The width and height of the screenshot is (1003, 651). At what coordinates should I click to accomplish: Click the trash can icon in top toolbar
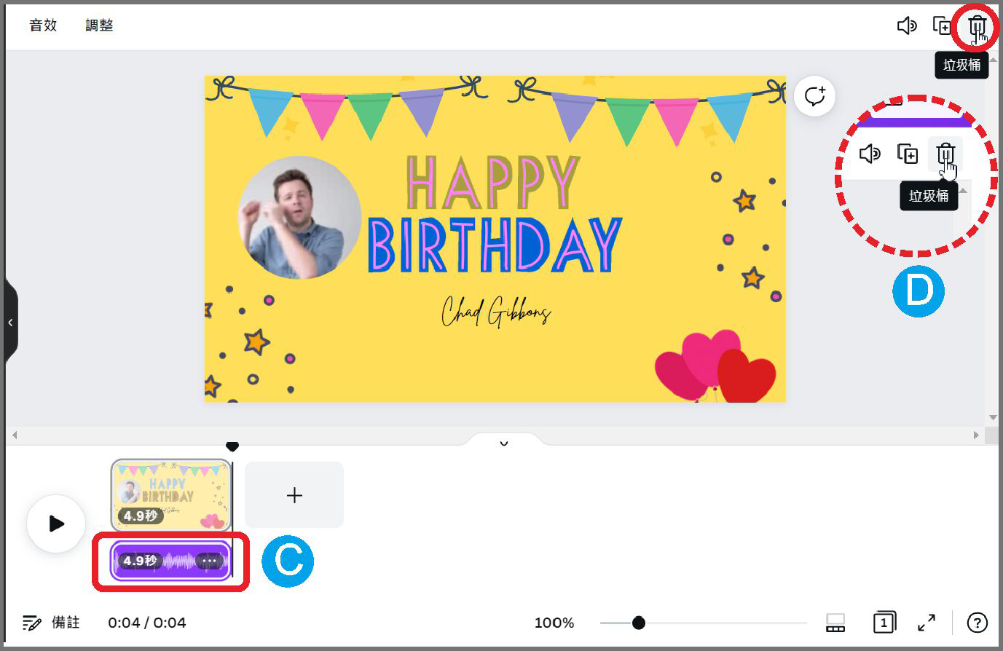coord(976,27)
